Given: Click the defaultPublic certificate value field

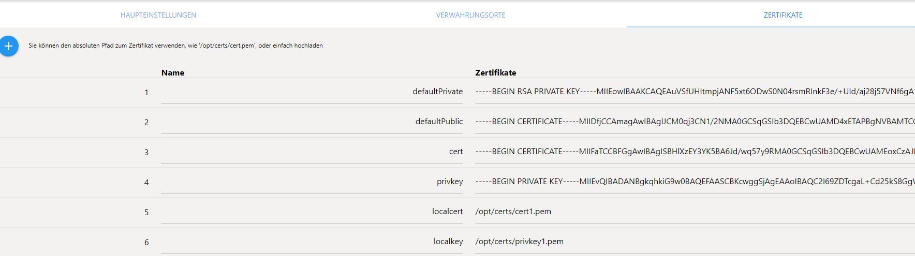Looking at the screenshot, I should point(693,122).
